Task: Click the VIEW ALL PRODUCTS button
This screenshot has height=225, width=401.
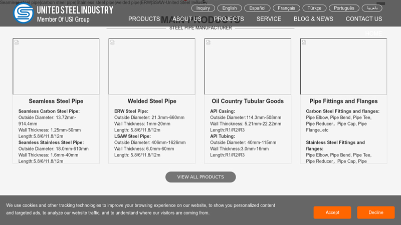Action: (200, 177)
